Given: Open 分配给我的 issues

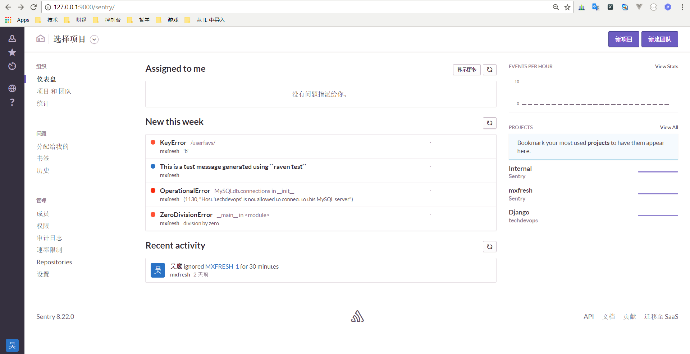Looking at the screenshot, I should (x=52, y=146).
